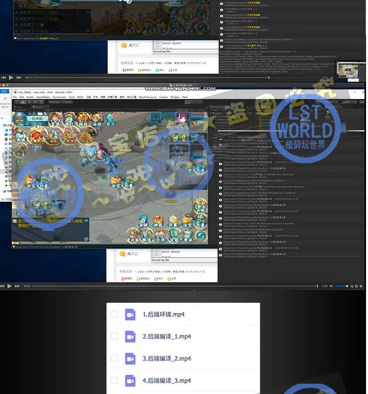Screen dimensions: 368x394
Task: Tick the checkbox beside 3.后端编译_2.mp4
Action: click(x=114, y=358)
